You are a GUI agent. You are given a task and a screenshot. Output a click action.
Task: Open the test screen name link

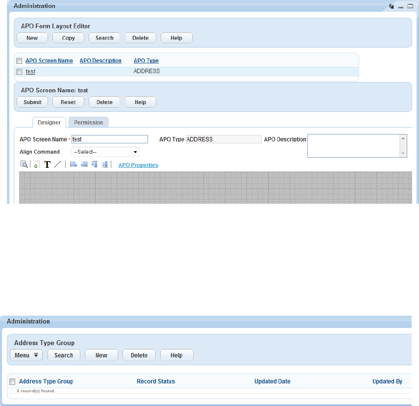pos(30,72)
